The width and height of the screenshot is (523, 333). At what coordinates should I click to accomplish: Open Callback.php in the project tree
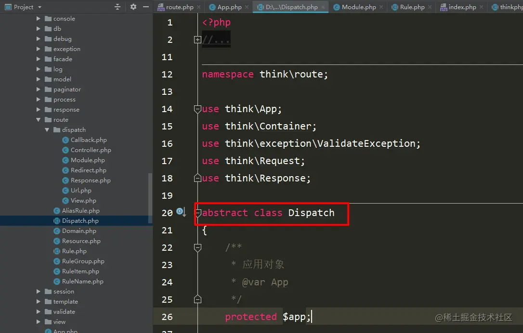(89, 140)
